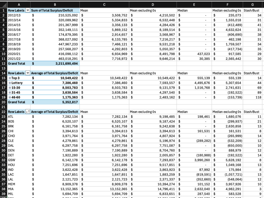Select the 437,023 median for 2020/21

(x=194, y=54)
